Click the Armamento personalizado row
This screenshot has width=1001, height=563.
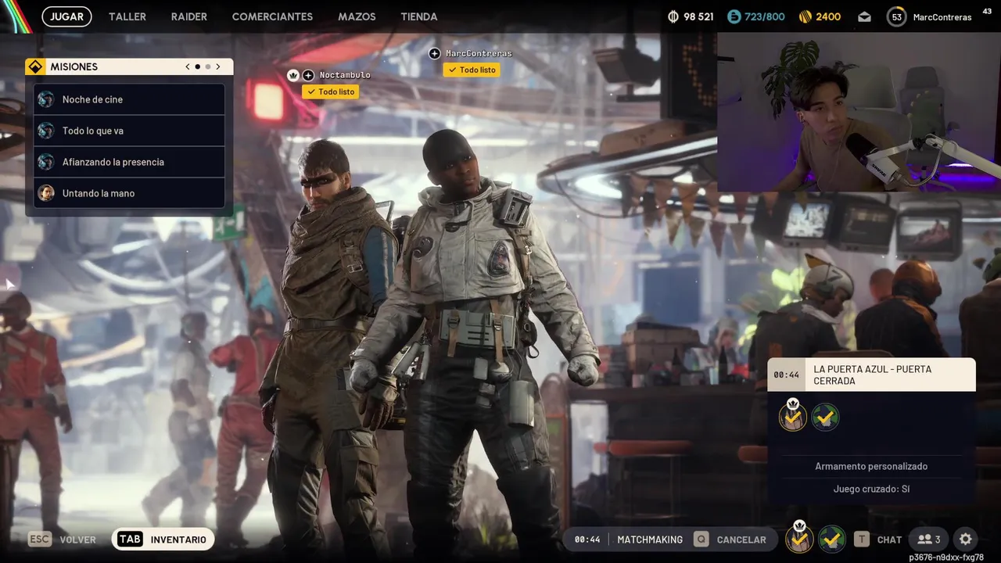pos(871,466)
